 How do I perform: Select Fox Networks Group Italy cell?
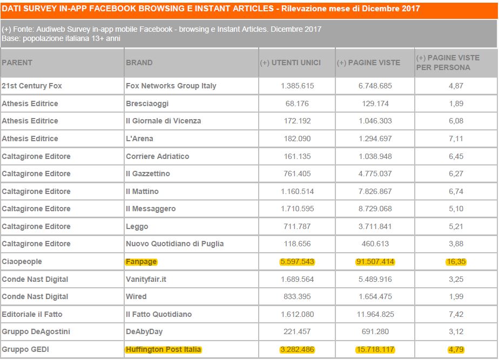(191, 86)
